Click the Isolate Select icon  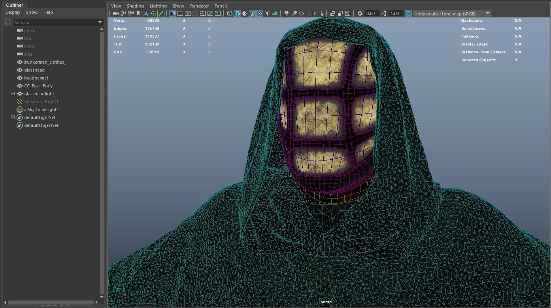(321, 13)
